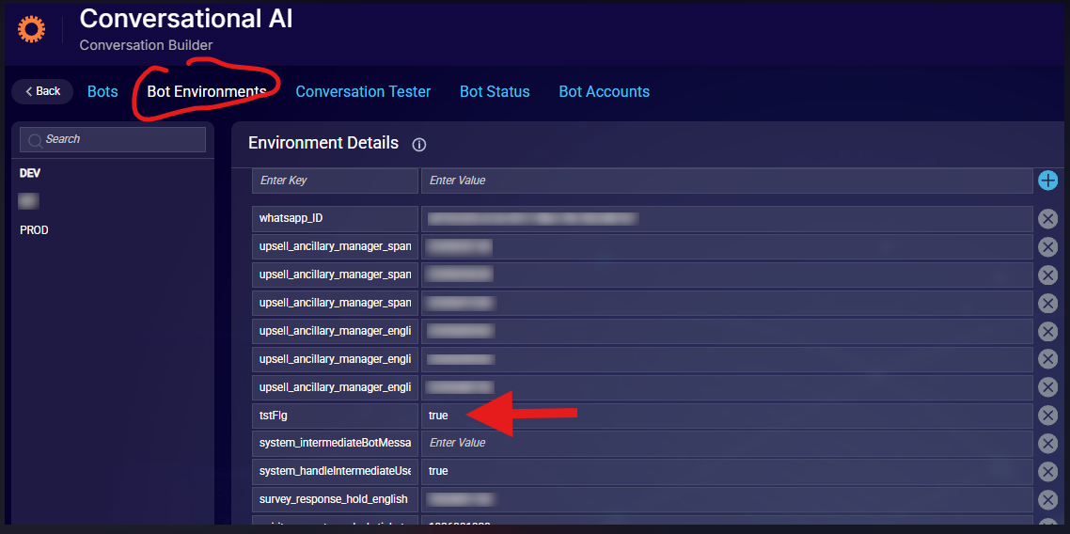Edit the survey_response_hold_english key field
This screenshot has width=1070, height=534.
click(335, 500)
